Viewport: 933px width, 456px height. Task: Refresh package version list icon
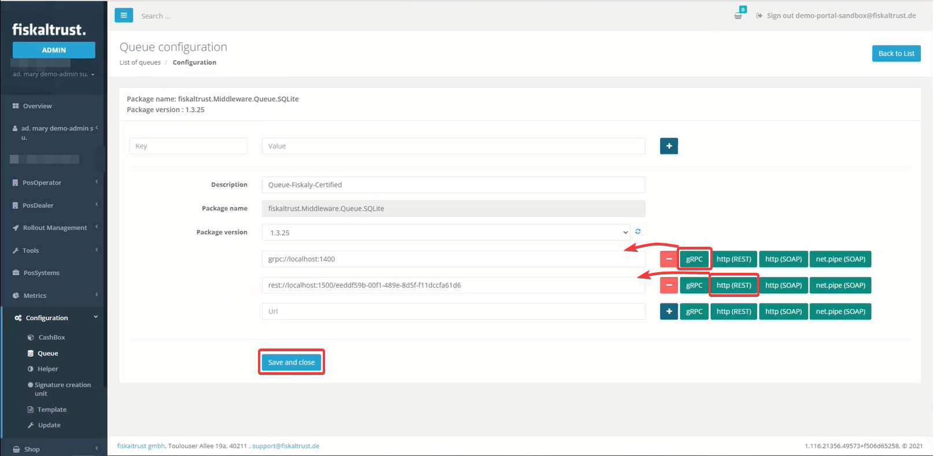pyautogui.click(x=638, y=231)
